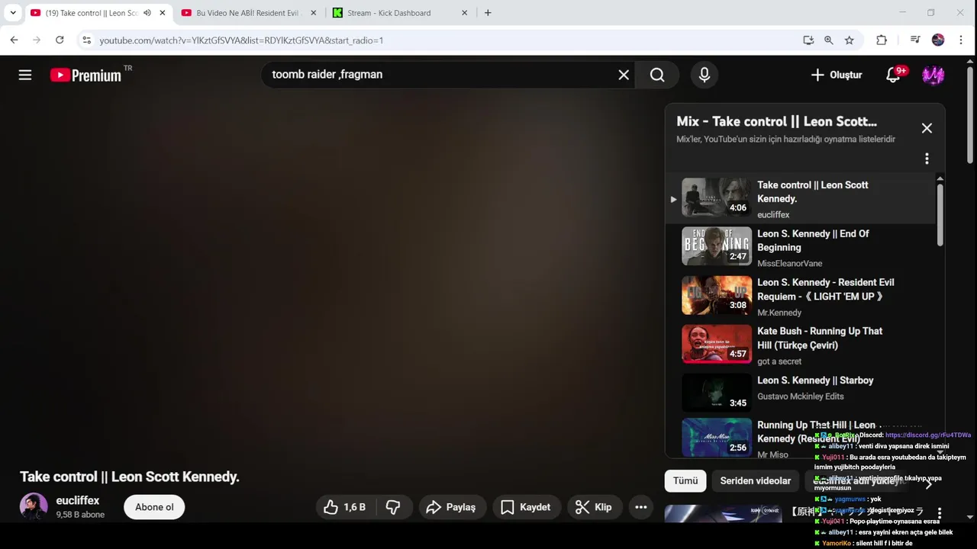
Task: Click MissEleanorVane channel name in playlist
Action: pyautogui.click(x=790, y=263)
